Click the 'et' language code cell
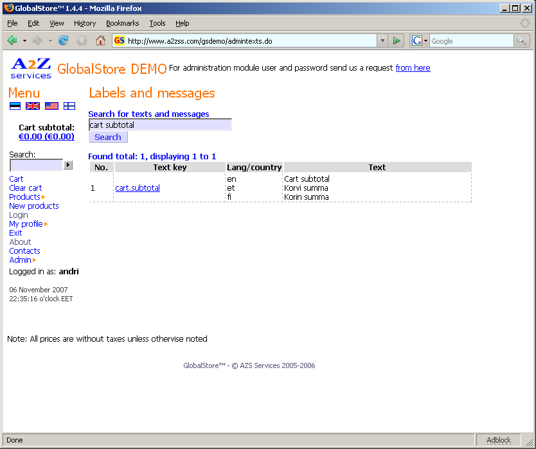The image size is (536, 449). pos(231,188)
